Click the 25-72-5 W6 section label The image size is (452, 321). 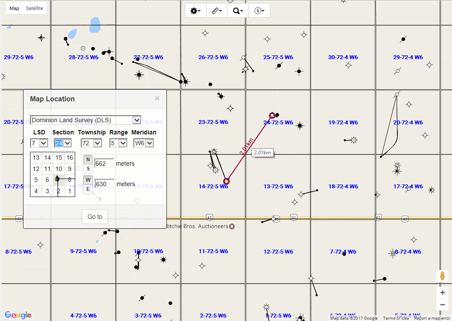(x=278, y=57)
